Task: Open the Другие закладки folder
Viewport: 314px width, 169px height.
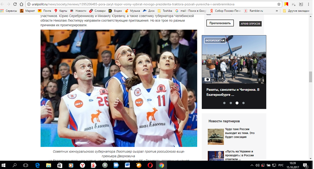Action: [x=296, y=11]
